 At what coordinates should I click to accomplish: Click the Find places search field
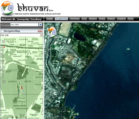24,25
